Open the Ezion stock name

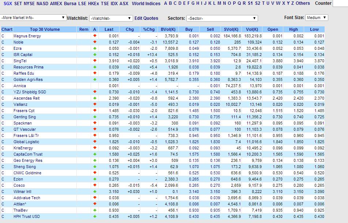click(x=18, y=179)
